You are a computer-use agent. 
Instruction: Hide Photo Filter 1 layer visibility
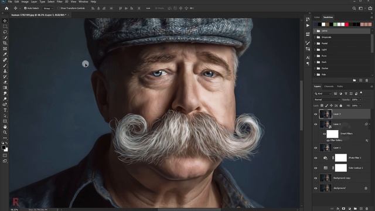coord(316,158)
